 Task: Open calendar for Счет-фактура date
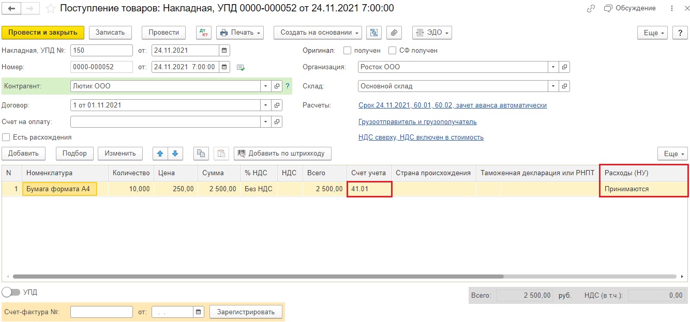[199, 312]
